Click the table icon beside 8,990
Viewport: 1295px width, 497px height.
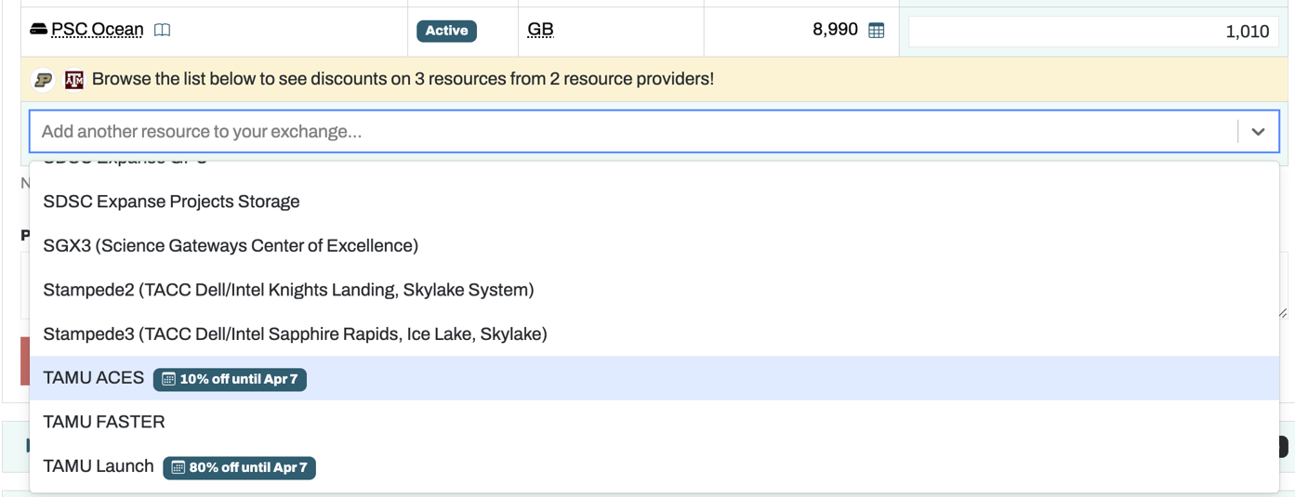pos(876,30)
